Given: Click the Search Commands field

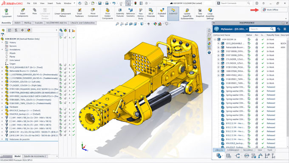Looking at the screenshot, I should point(234,3).
